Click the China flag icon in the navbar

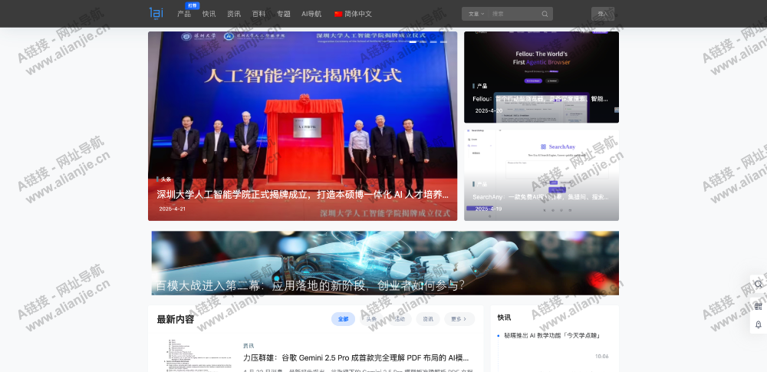pyautogui.click(x=338, y=15)
